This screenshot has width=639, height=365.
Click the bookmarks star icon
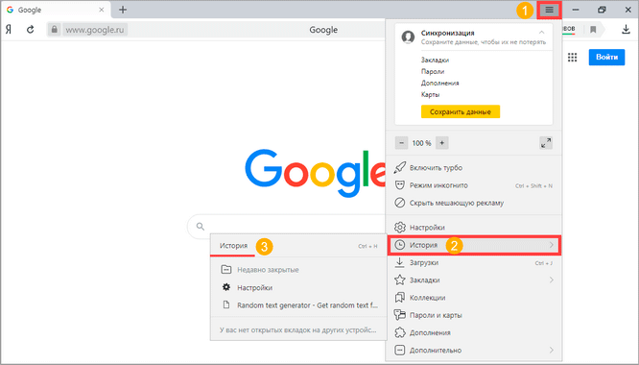pyautogui.click(x=400, y=280)
